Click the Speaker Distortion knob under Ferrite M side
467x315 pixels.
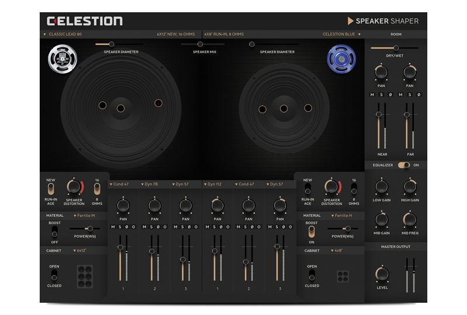tap(74, 187)
